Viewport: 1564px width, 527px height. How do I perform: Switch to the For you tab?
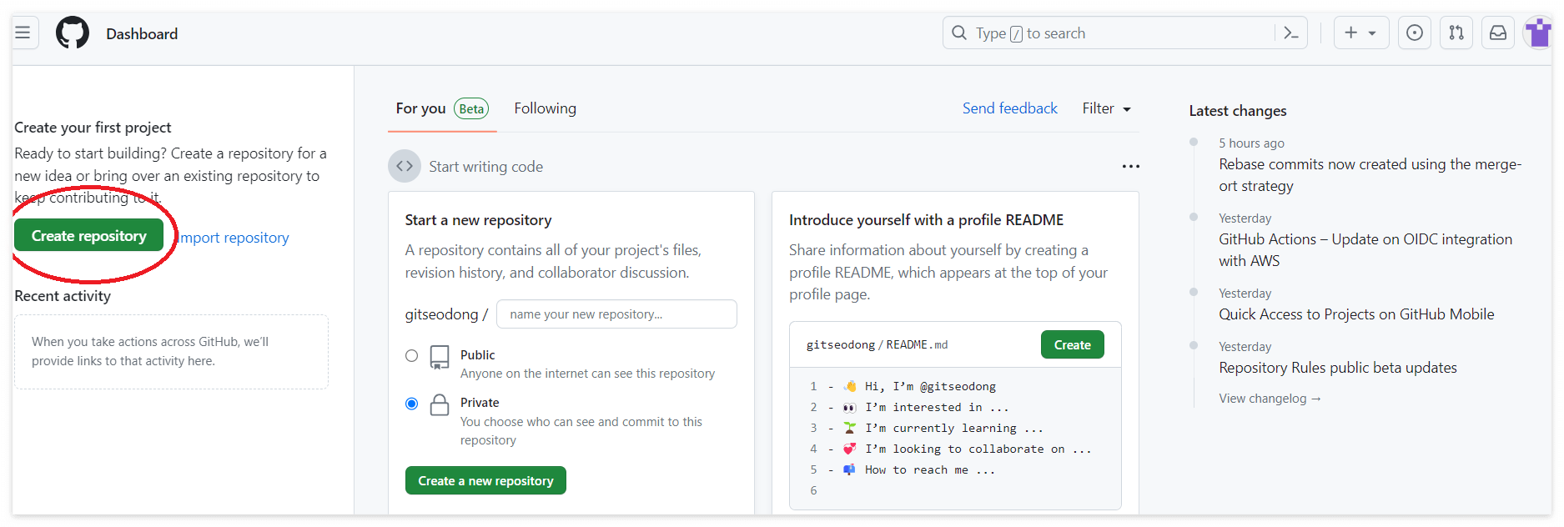tap(442, 108)
